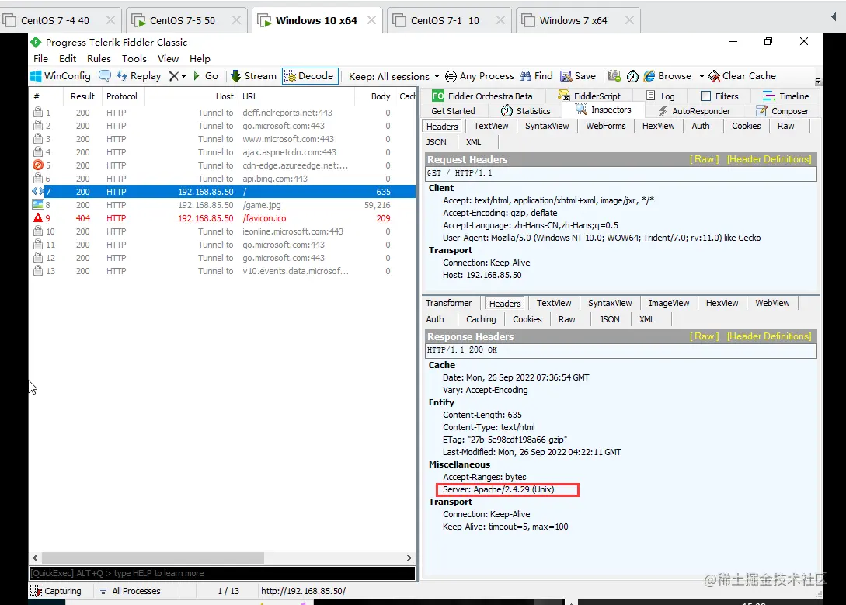Image resolution: width=846 pixels, height=605 pixels.
Task: Open the File menu
Action: pos(40,59)
